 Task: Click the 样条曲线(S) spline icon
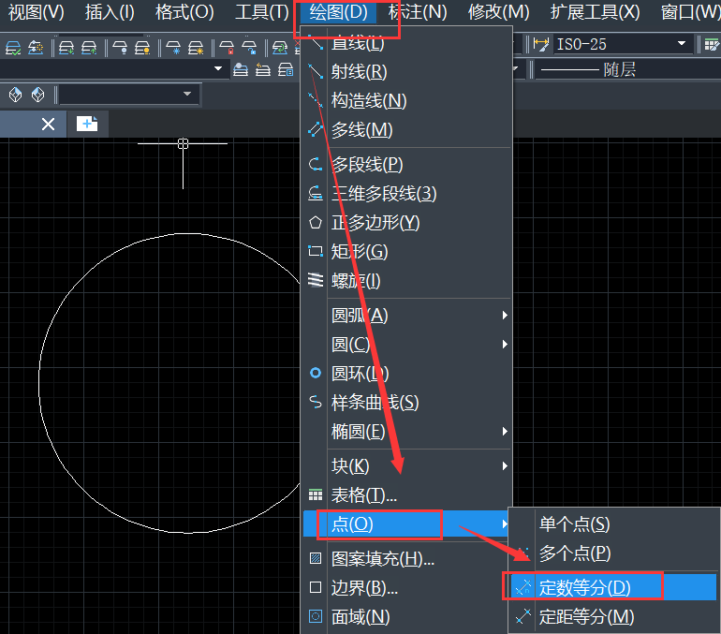316,402
